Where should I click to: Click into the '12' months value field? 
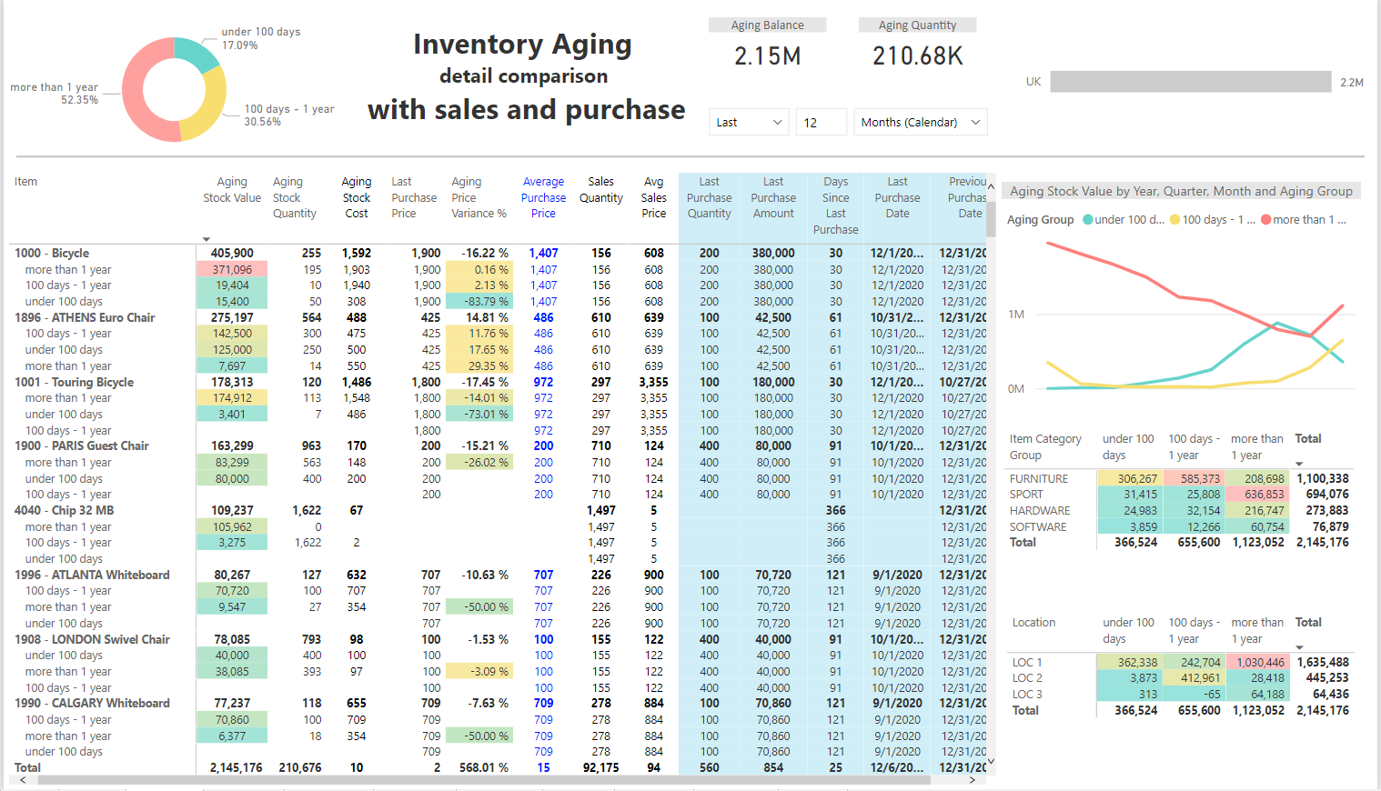coord(822,122)
